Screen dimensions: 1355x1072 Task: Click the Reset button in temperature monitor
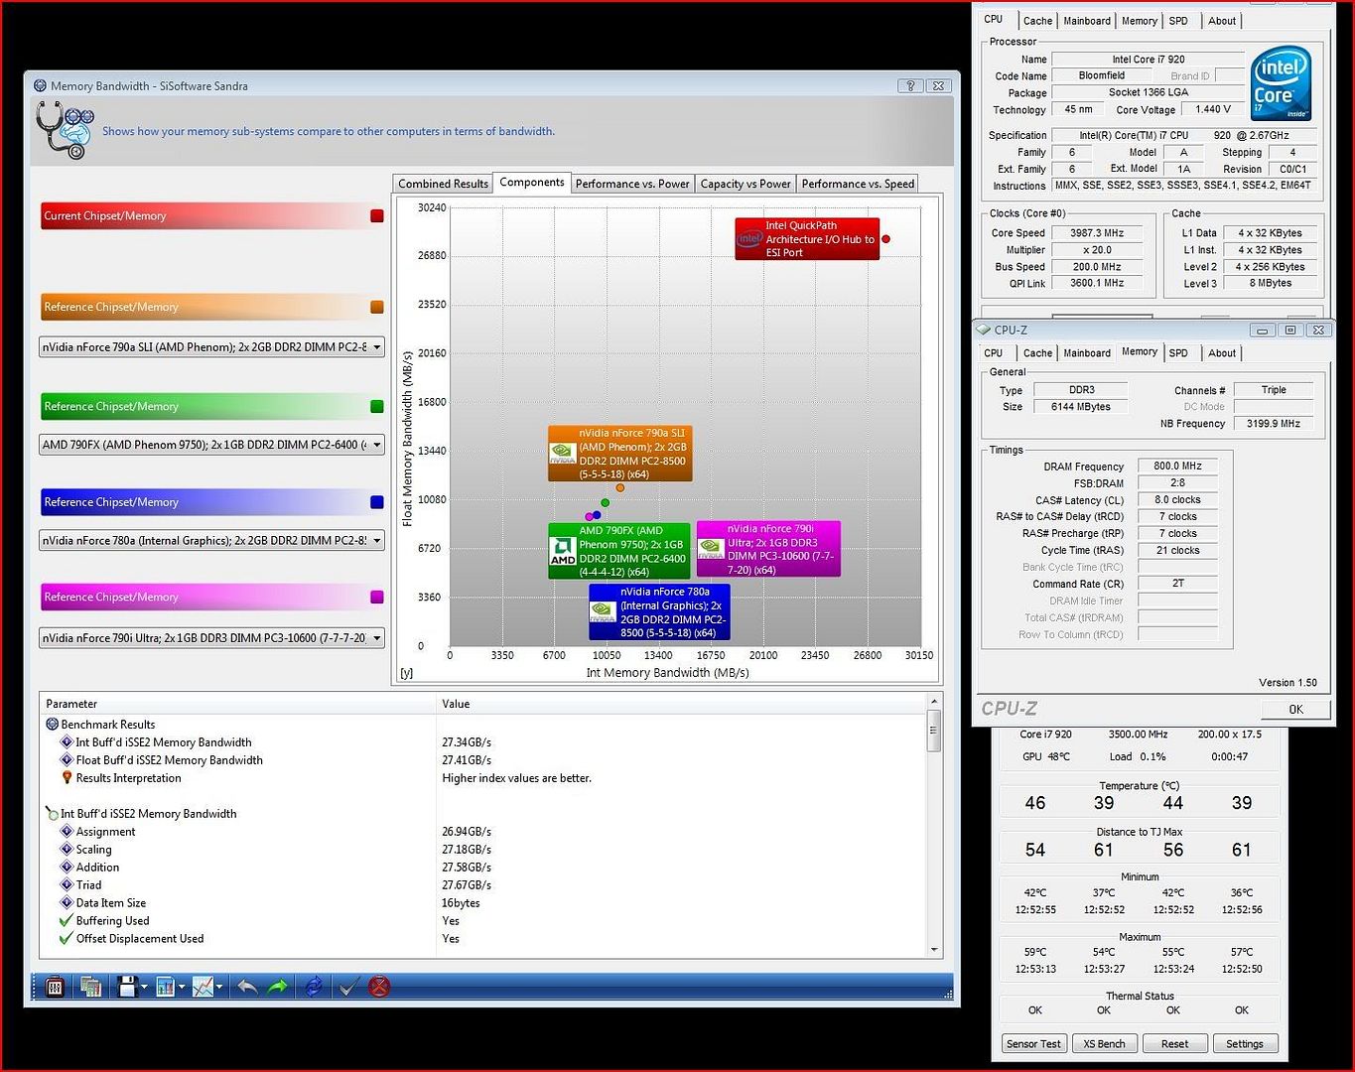[1174, 1043]
